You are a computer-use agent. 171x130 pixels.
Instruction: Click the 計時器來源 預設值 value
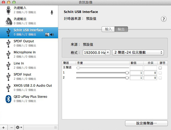click(91, 19)
